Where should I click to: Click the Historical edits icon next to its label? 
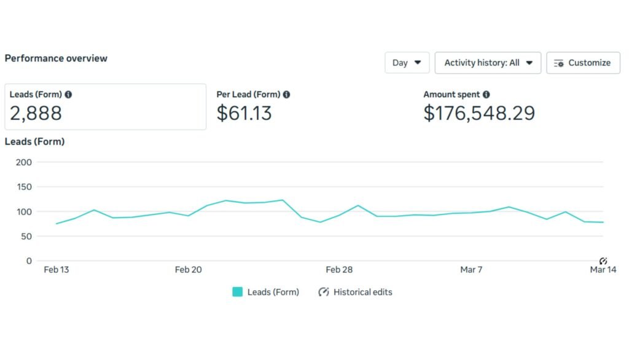[324, 292]
